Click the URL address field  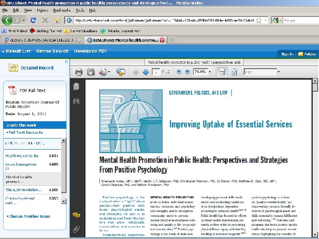tap(164, 20)
